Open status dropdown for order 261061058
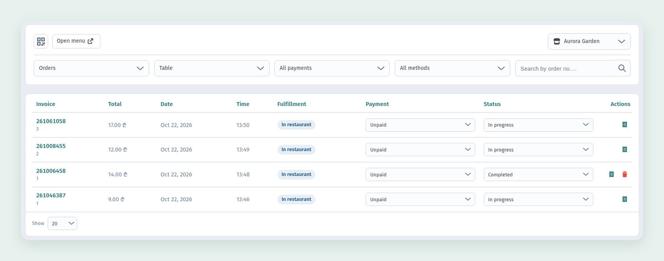This screenshot has width=664, height=261. click(x=538, y=125)
